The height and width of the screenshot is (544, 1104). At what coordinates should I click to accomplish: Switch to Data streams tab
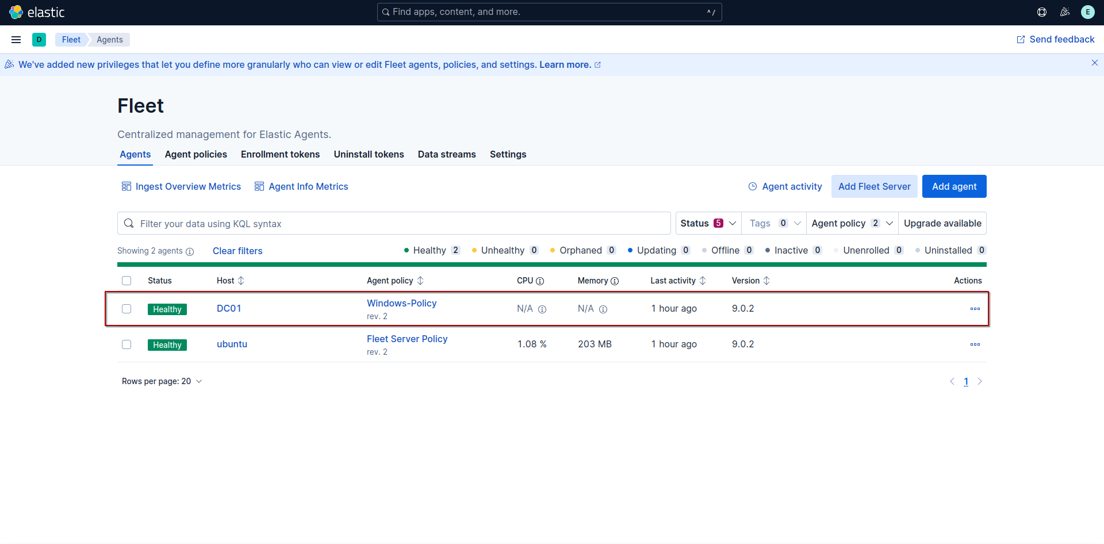point(447,154)
